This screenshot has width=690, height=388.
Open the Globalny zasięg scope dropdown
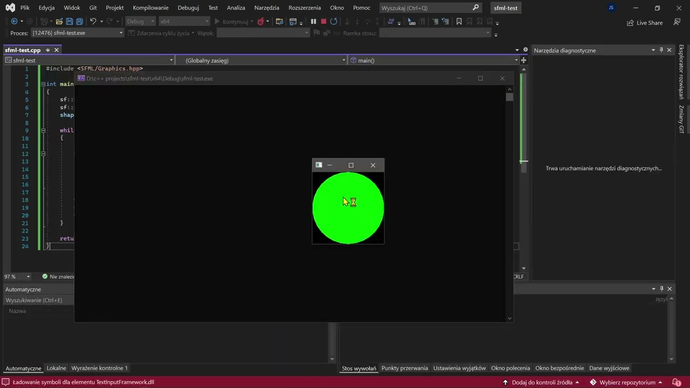click(261, 60)
